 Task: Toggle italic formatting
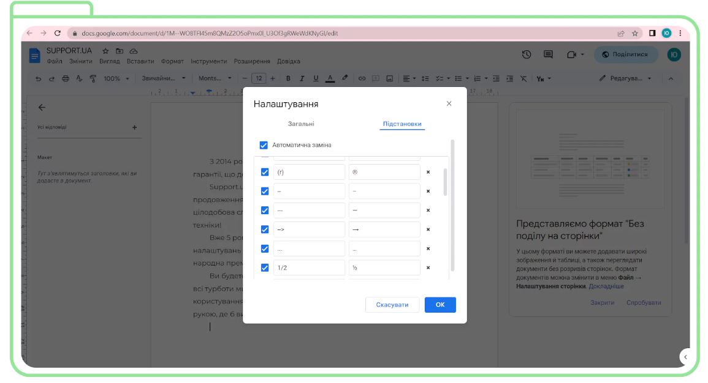pos(302,78)
